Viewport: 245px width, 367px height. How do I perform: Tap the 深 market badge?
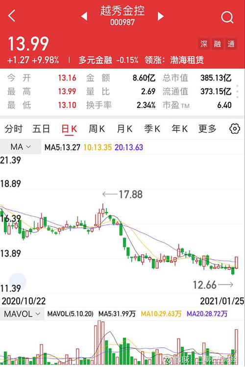click(x=204, y=44)
